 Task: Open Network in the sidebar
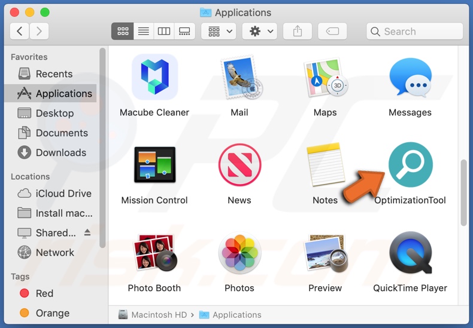coord(51,253)
